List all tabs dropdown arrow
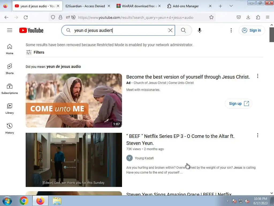The height and width of the screenshot is (206, 274). coord(231,6)
